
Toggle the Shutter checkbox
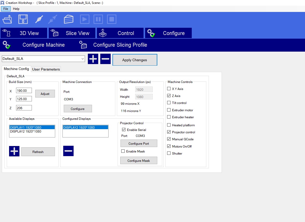coord(169,153)
